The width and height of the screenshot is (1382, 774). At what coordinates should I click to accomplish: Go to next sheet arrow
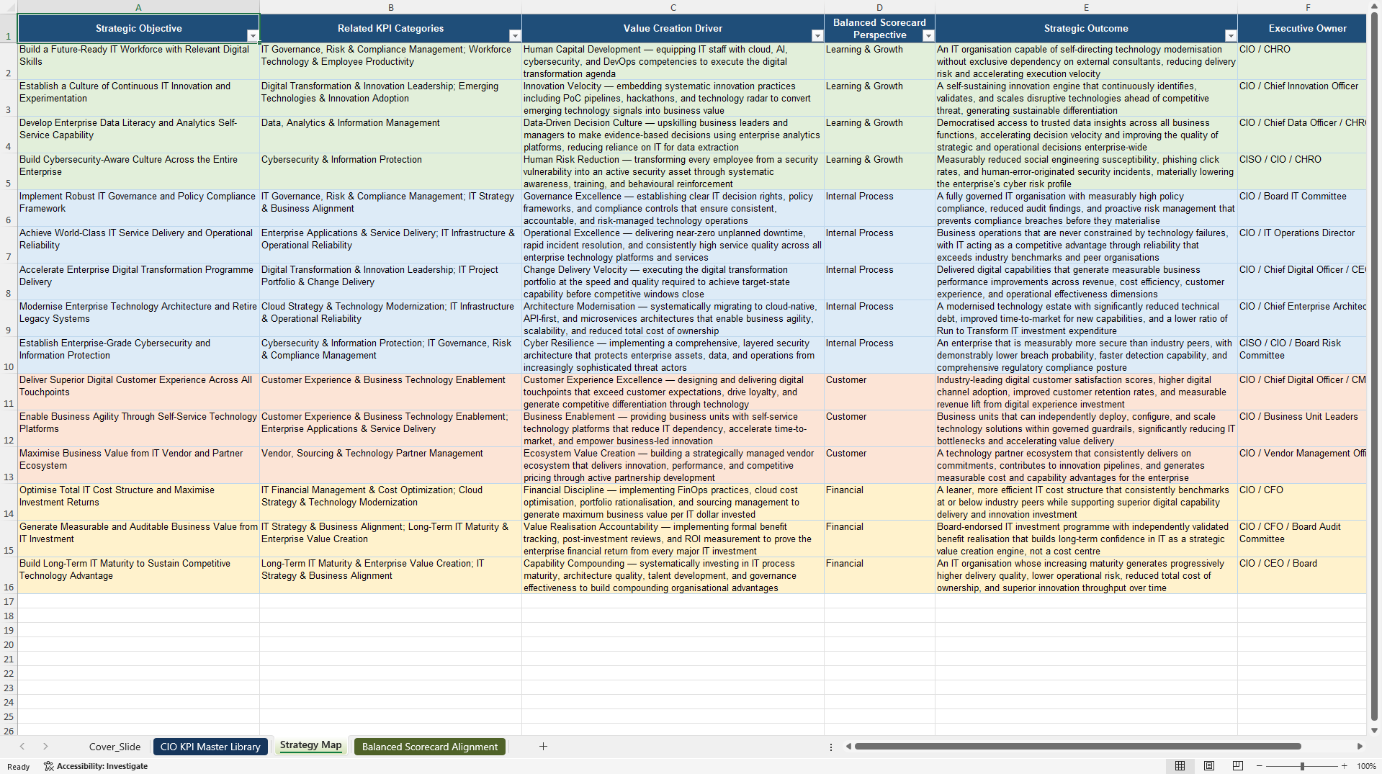pyautogui.click(x=45, y=747)
